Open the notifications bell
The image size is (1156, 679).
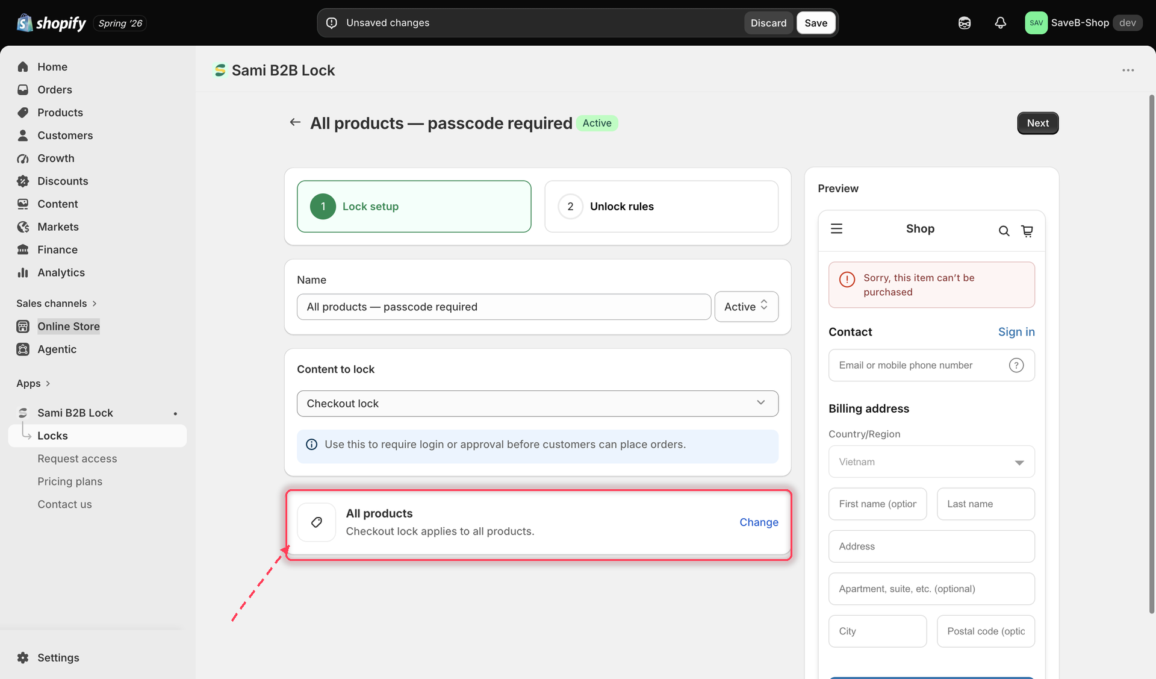1000,23
